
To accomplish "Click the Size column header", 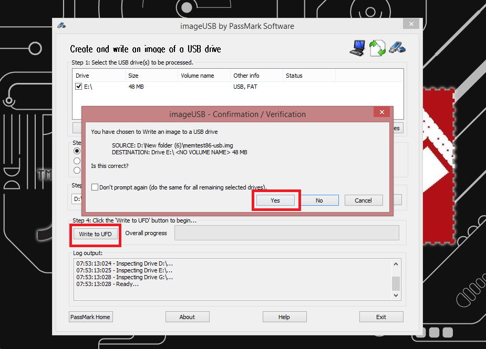I will tap(151, 76).
